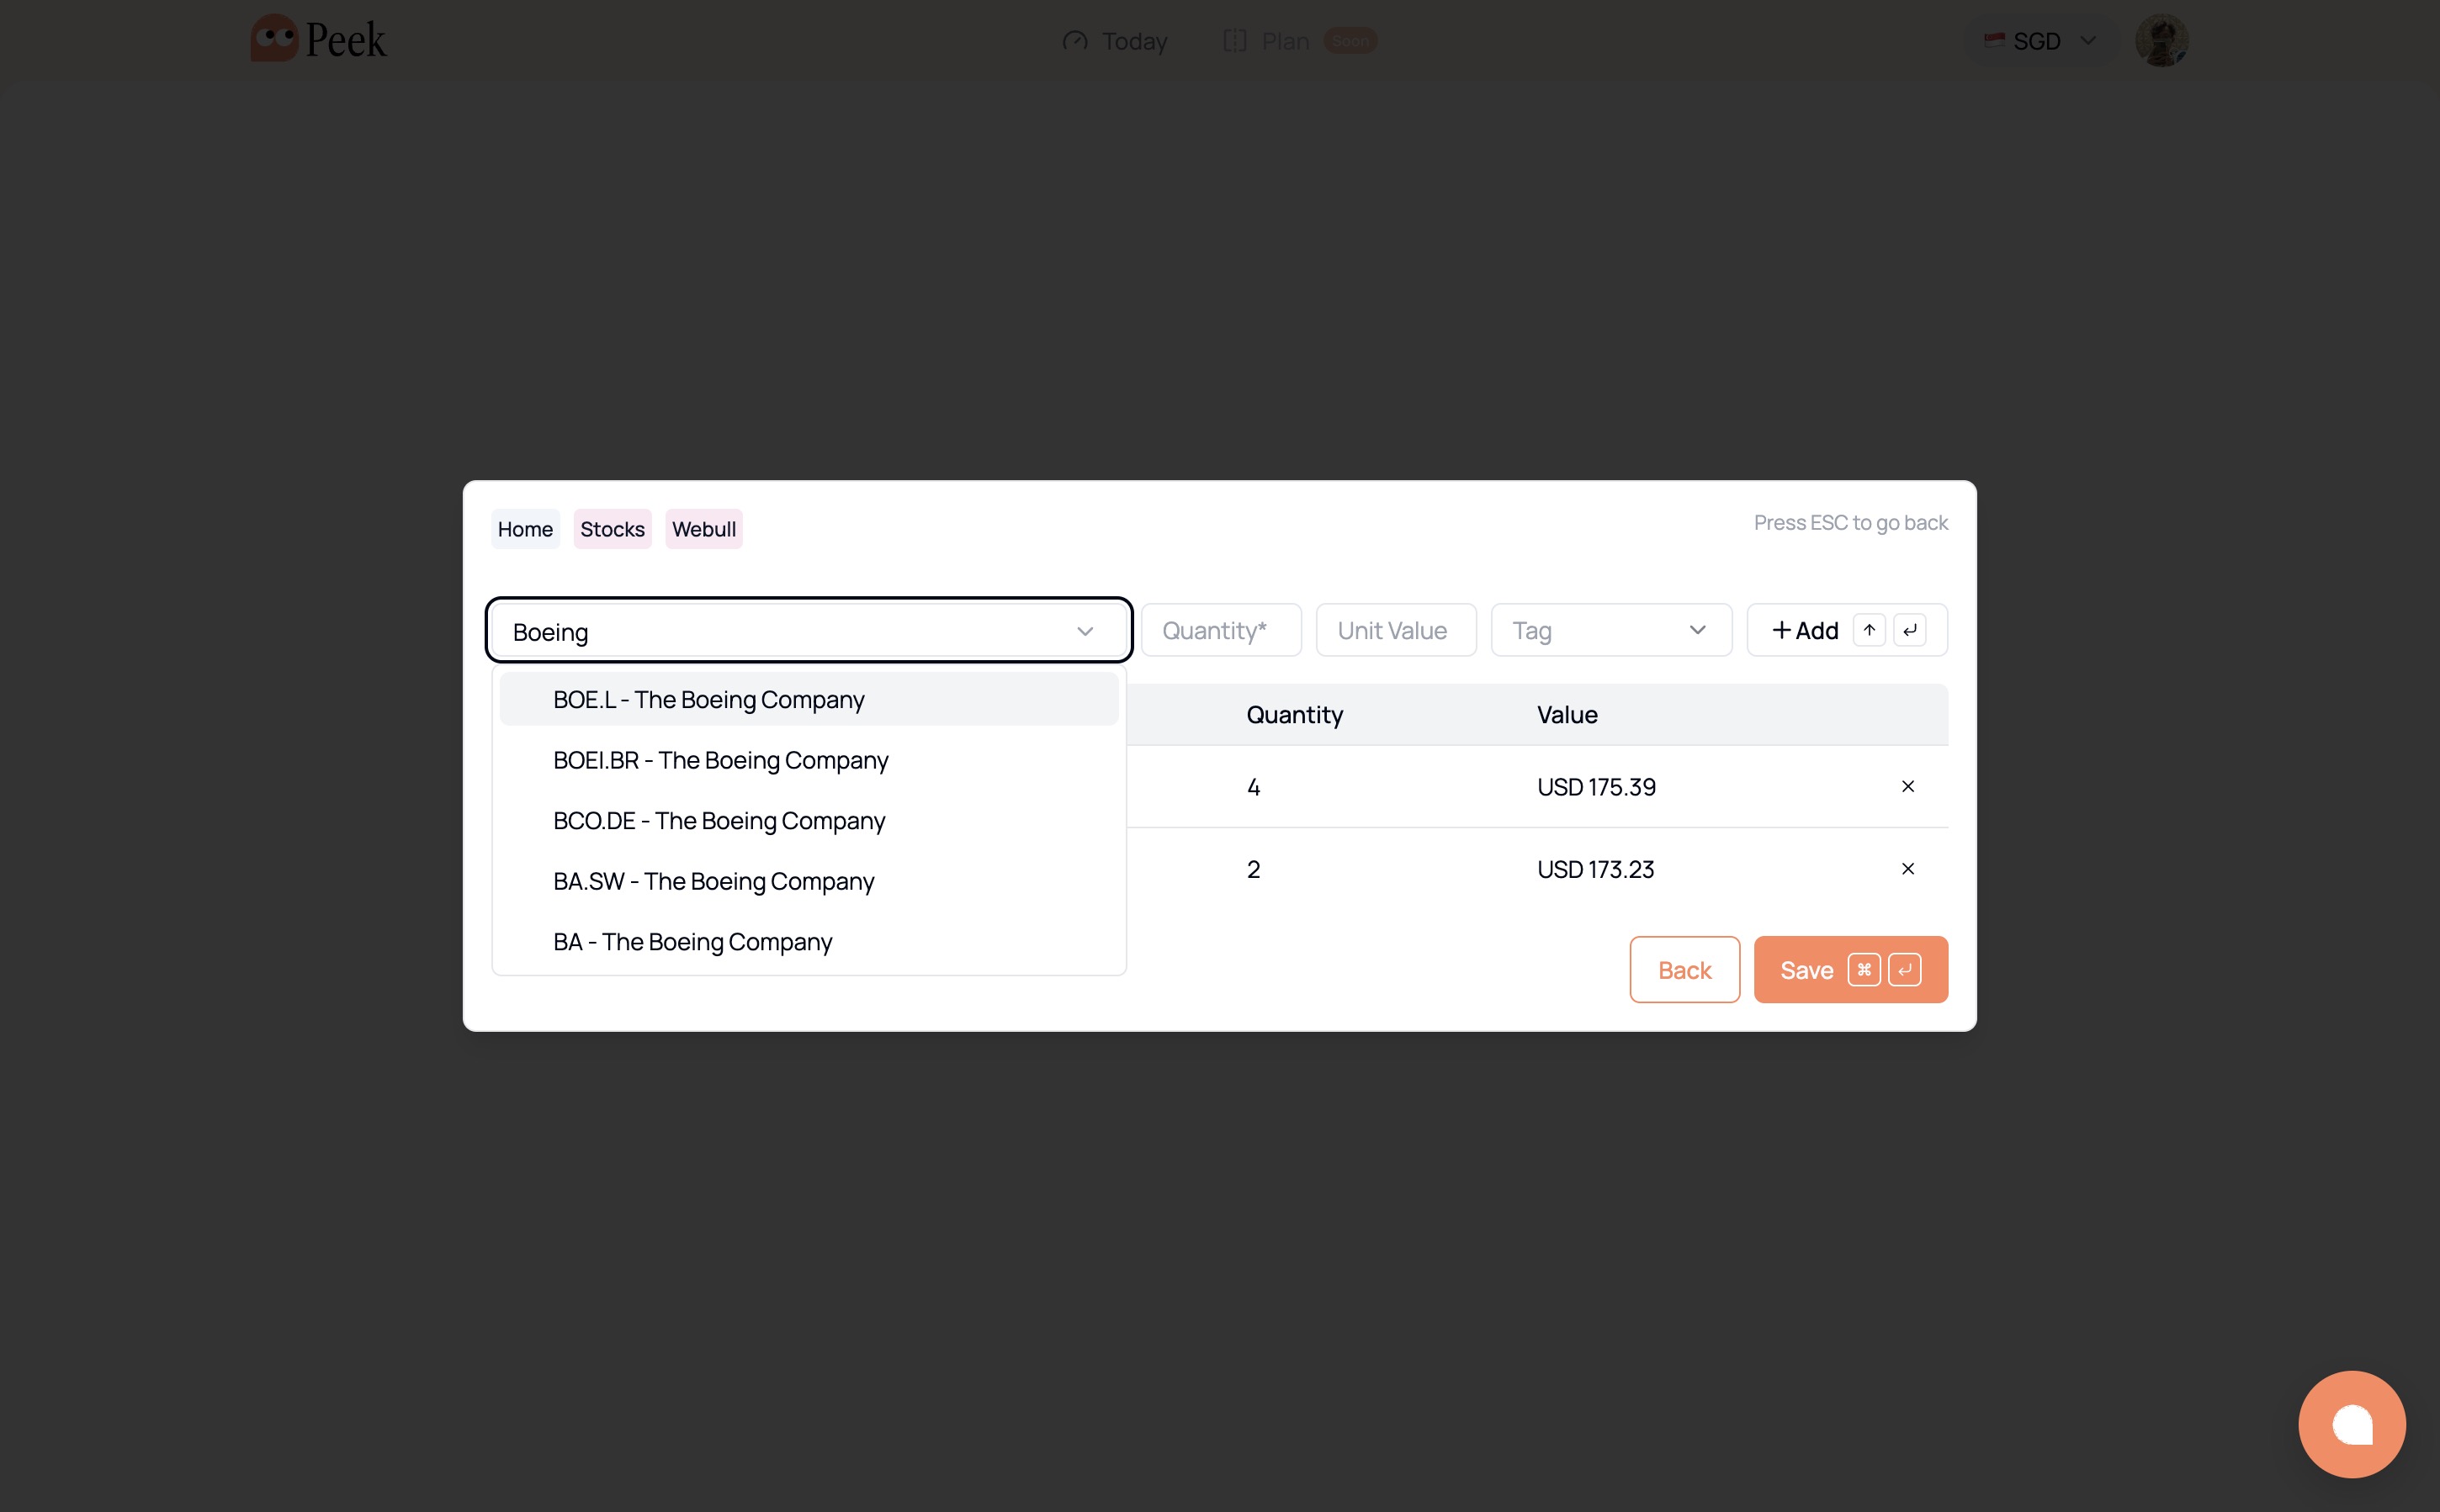Select BOE.L - The Boeing Company option
The width and height of the screenshot is (2440, 1512).
[708, 699]
